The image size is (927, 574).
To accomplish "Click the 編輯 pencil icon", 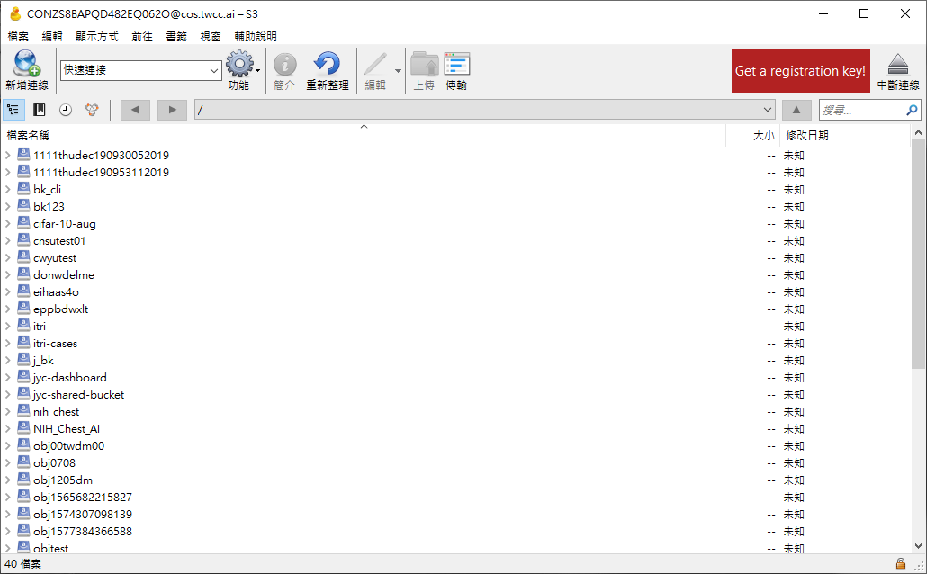I will [375, 64].
